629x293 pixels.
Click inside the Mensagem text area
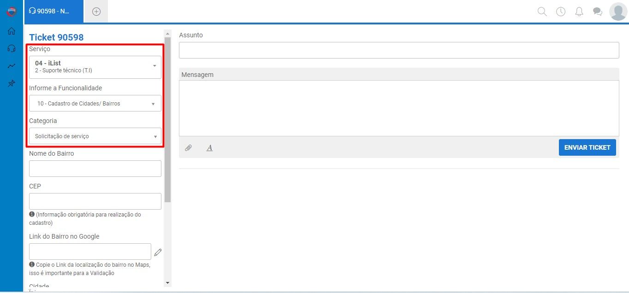399,108
